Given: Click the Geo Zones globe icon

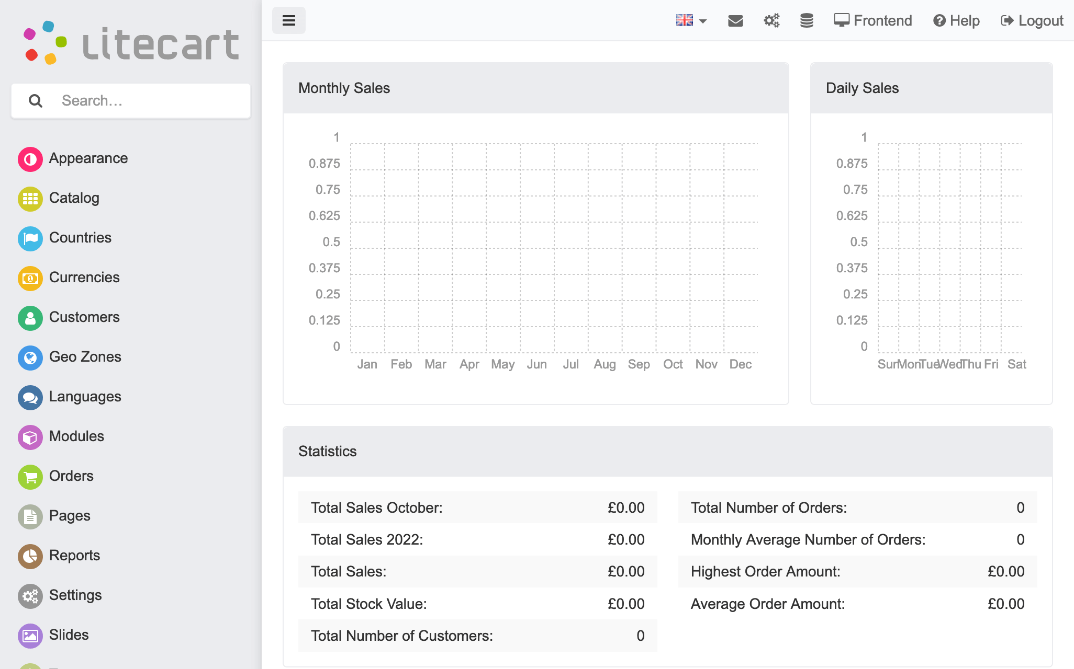Looking at the screenshot, I should click(x=30, y=357).
